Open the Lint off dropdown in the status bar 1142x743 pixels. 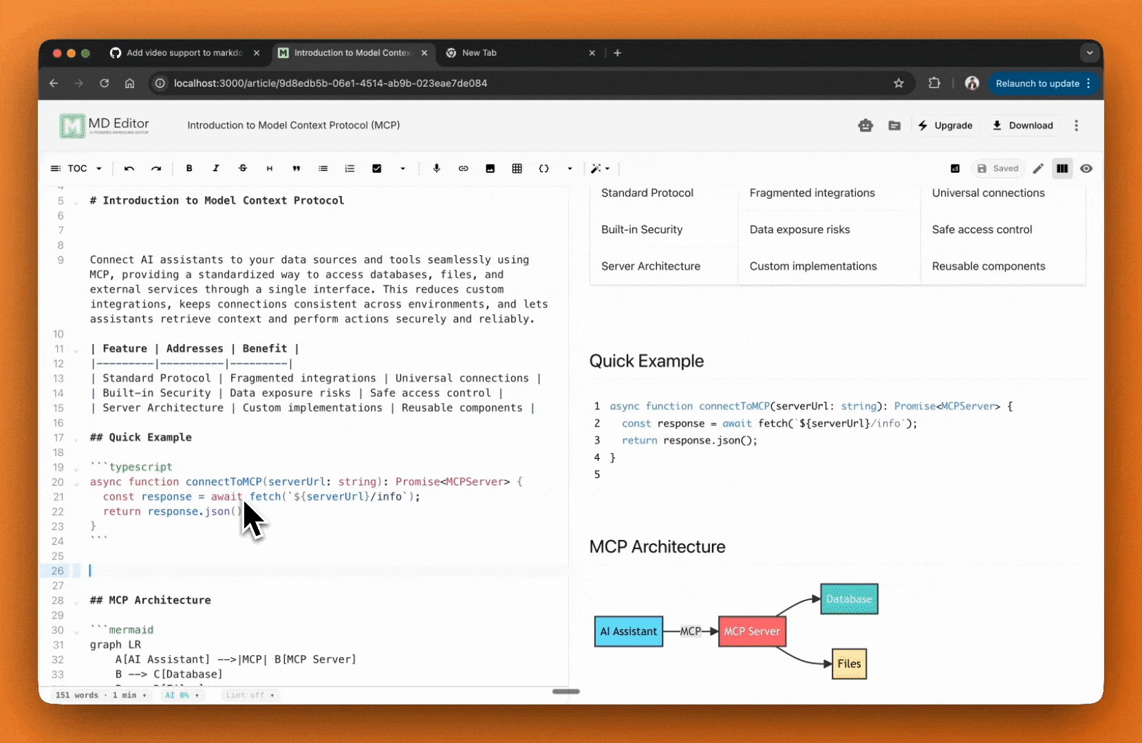point(250,696)
